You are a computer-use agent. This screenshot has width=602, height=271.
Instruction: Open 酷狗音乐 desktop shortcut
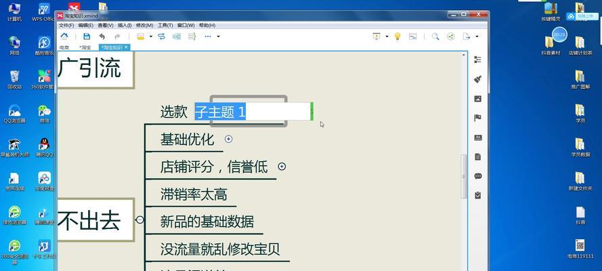44,45
